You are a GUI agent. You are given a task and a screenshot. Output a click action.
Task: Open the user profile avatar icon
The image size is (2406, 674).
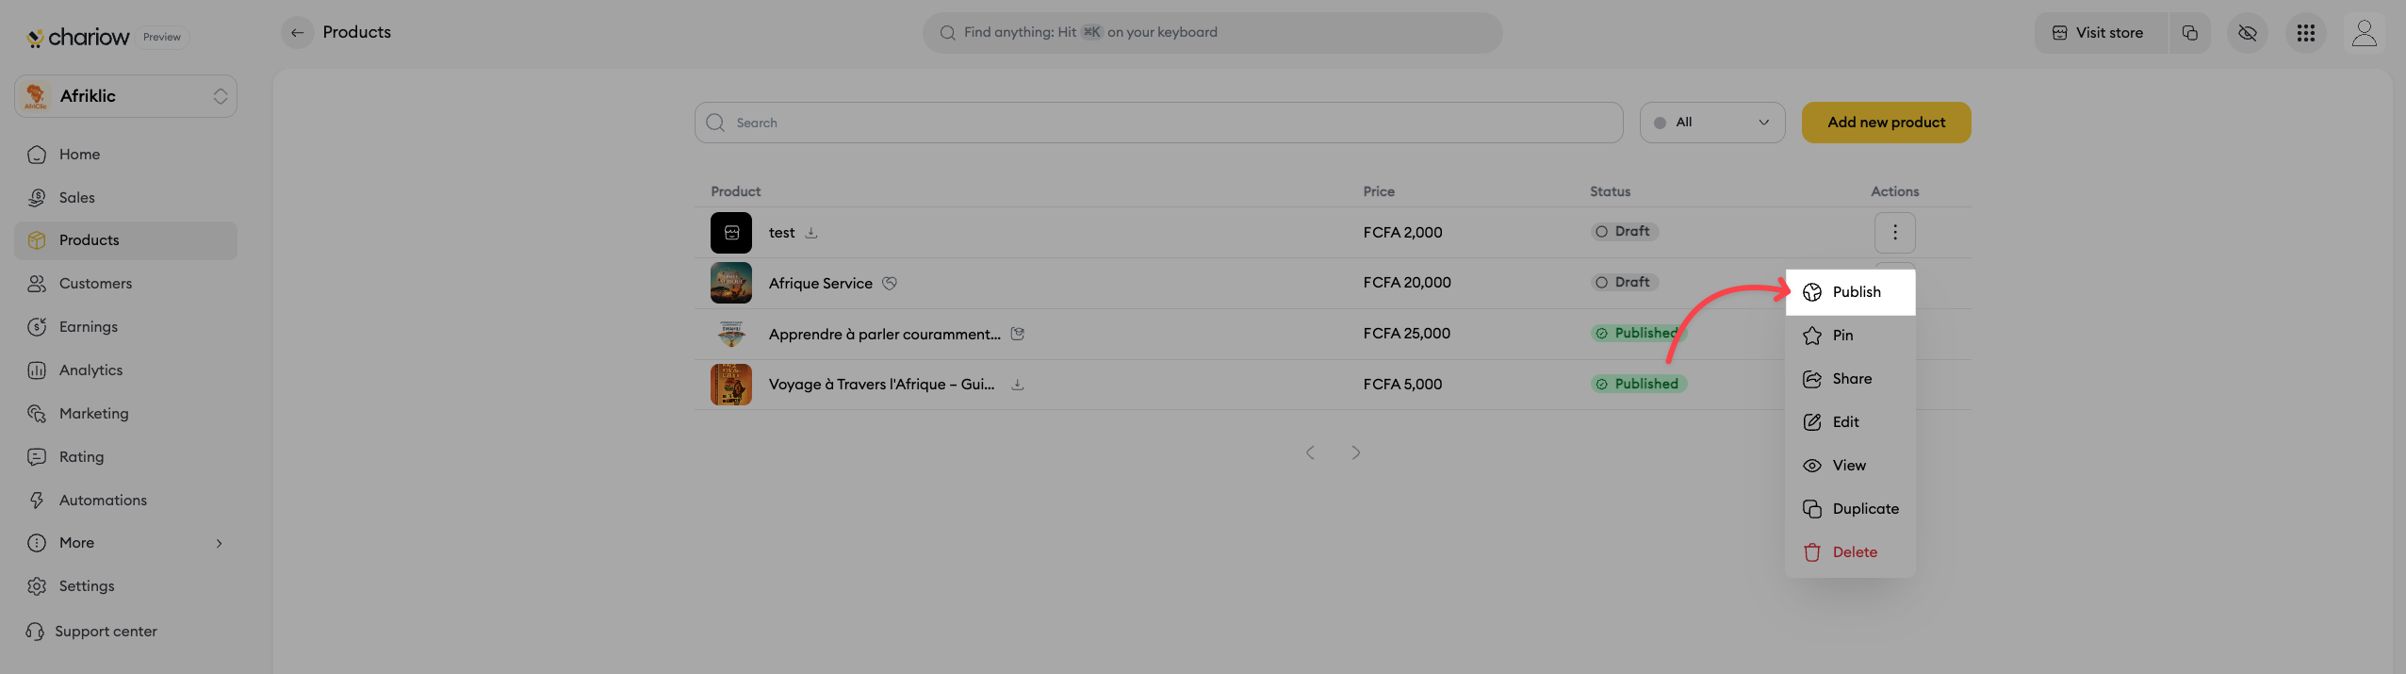point(2364,33)
